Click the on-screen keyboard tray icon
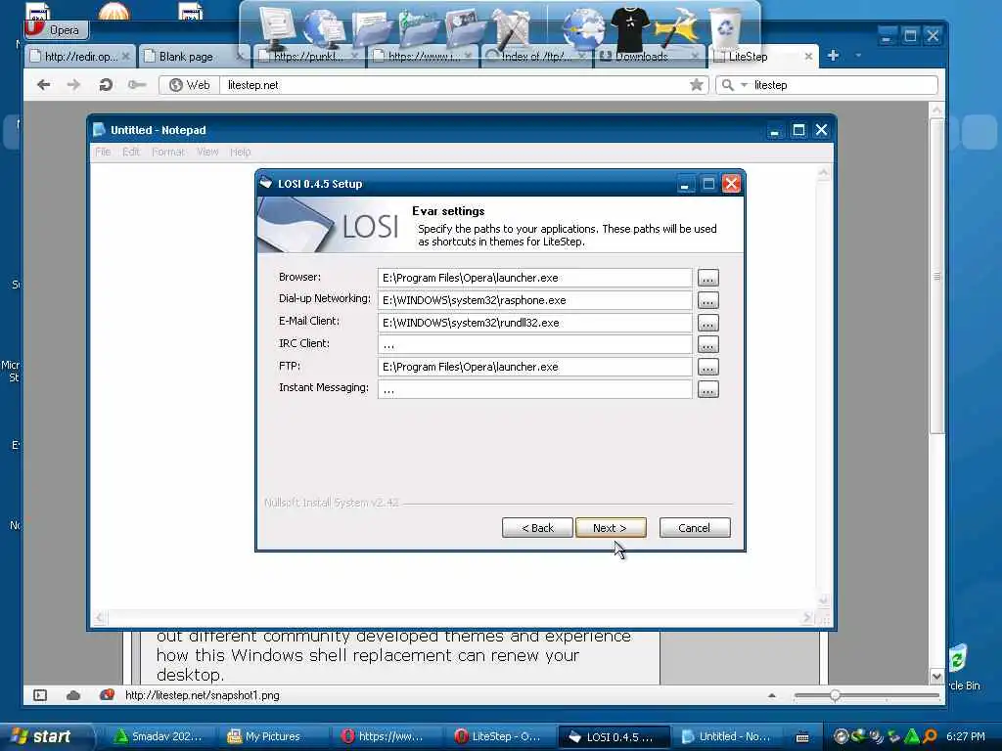 [802, 737]
